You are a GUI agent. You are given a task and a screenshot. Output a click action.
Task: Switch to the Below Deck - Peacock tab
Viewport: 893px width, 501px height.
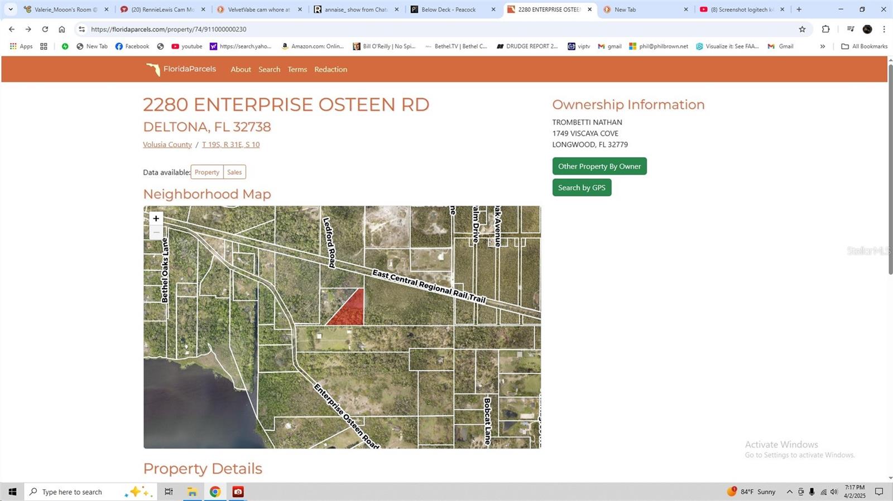(x=449, y=9)
